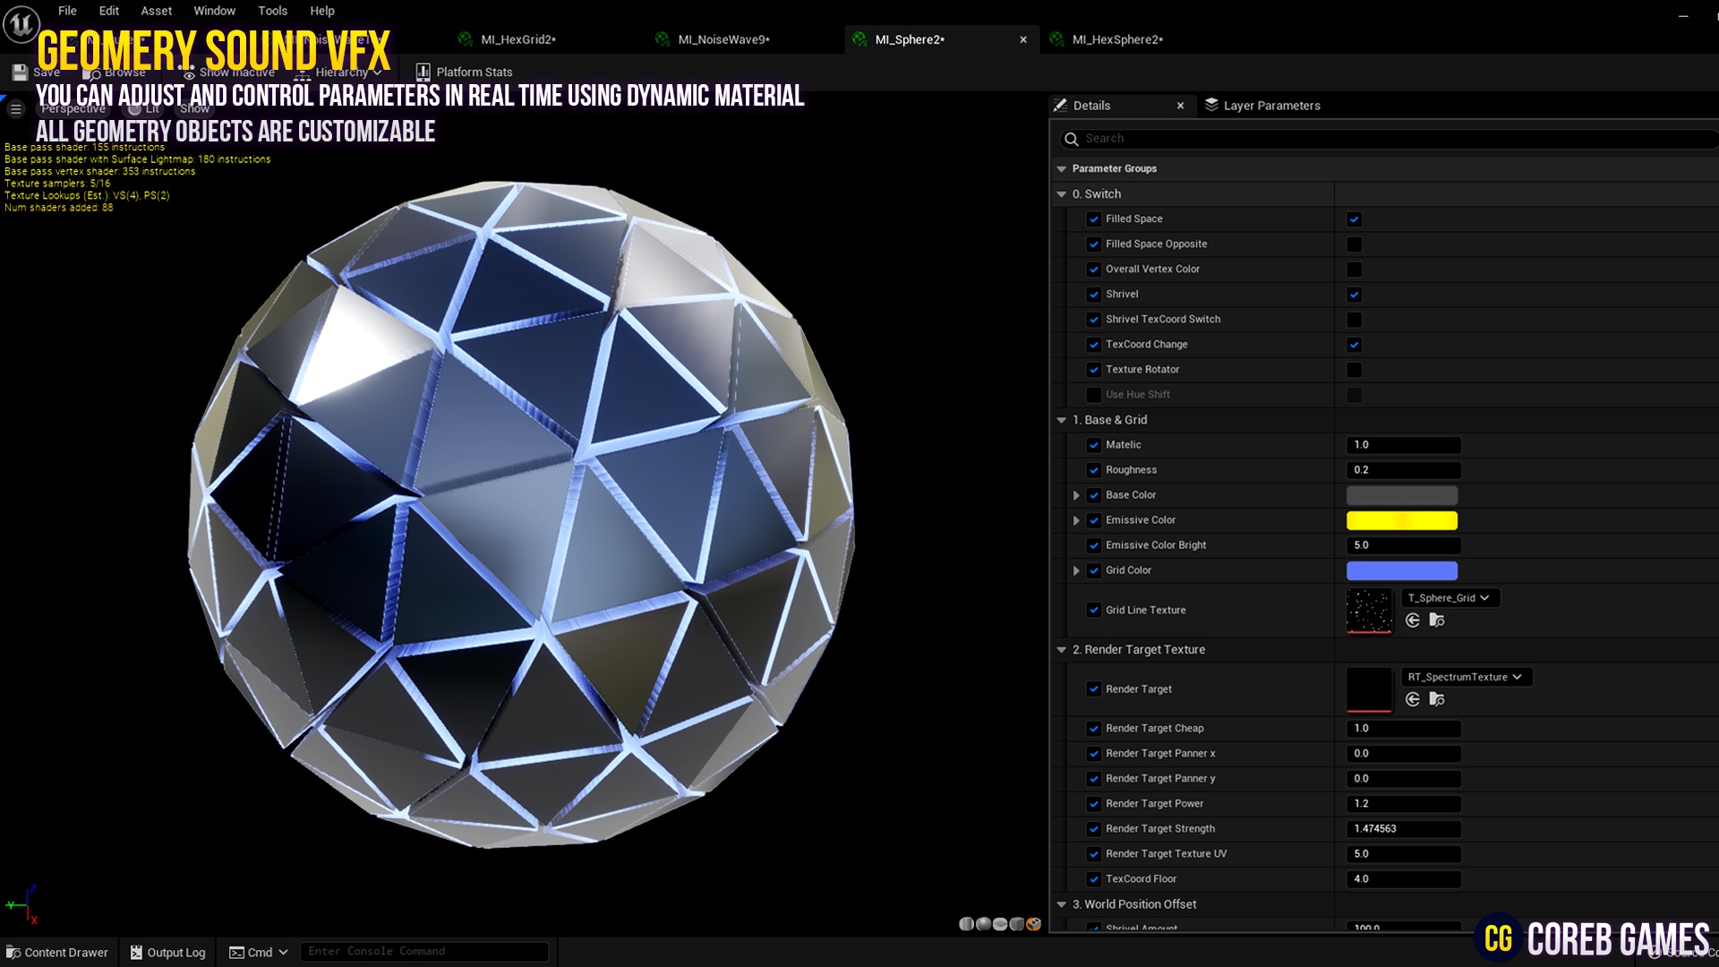Select the sphere preview mesh icon
Screen dimensions: 1719x967
983,923
